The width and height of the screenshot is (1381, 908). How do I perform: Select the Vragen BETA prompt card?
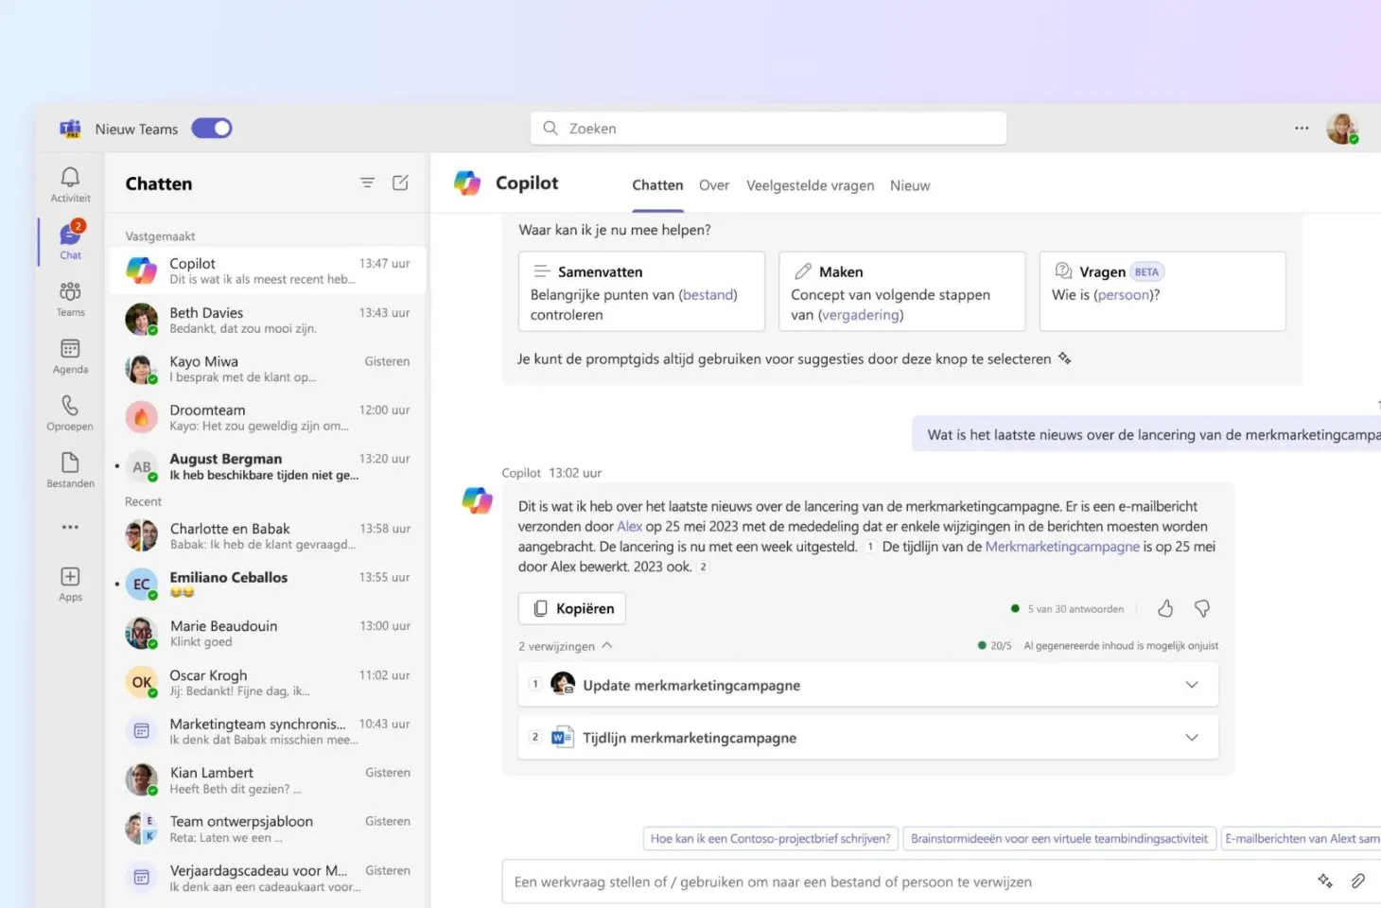tap(1162, 291)
